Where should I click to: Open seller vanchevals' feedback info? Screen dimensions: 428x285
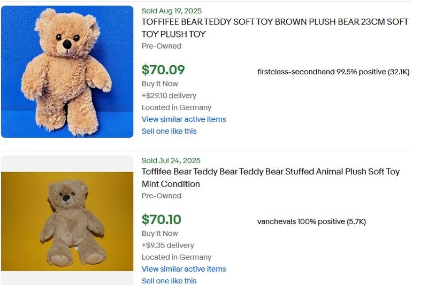[311, 221]
